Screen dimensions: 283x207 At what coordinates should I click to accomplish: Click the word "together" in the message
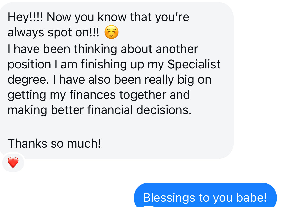coord(143,95)
